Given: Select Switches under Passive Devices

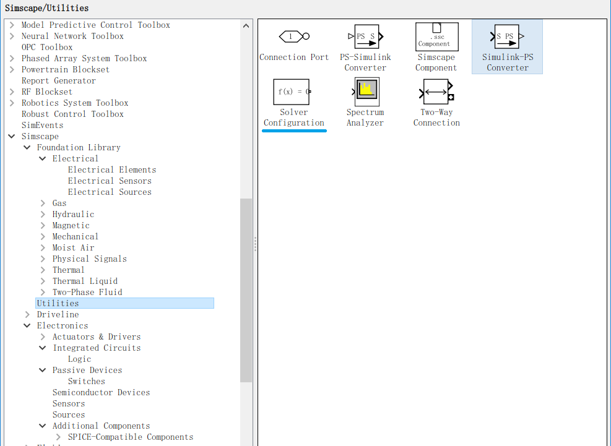Looking at the screenshot, I should pyautogui.click(x=87, y=381).
